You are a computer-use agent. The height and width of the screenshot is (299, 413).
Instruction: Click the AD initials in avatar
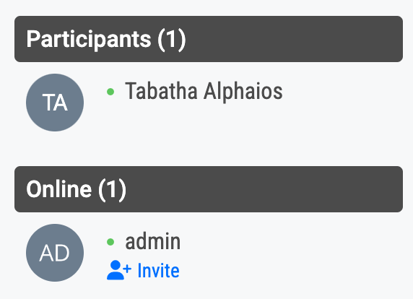(54, 253)
